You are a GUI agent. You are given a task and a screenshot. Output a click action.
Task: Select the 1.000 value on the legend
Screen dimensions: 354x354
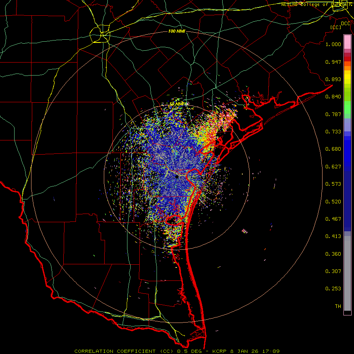pyautogui.click(x=333, y=44)
